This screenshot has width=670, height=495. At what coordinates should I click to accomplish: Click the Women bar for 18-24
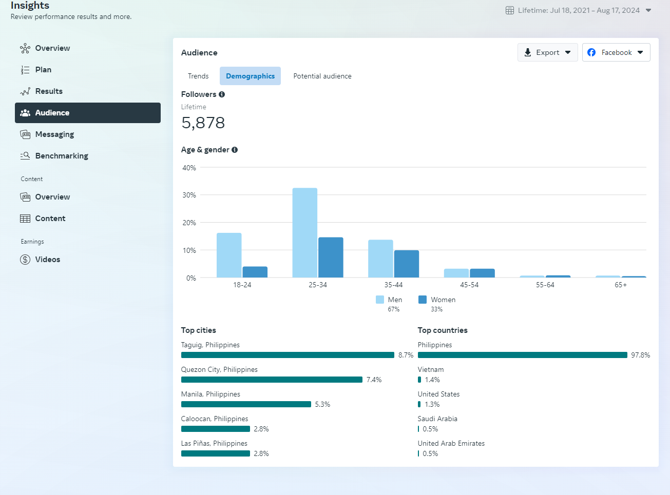coord(255,272)
